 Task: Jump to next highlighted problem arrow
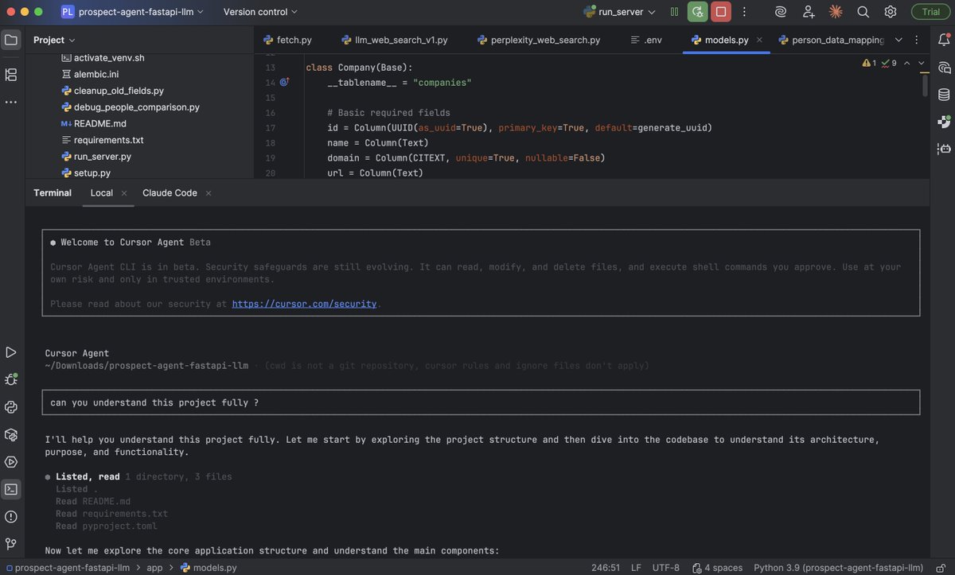coord(922,63)
